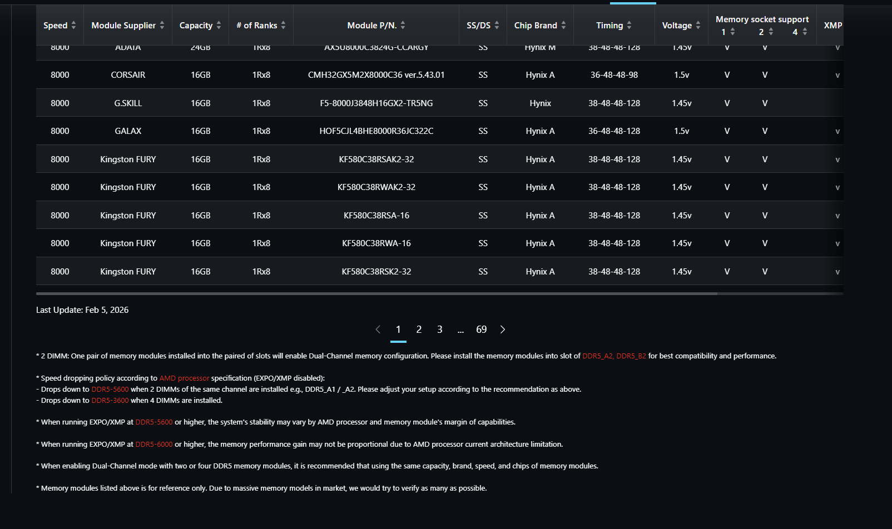Sort by Module Supplier column
Screen dimensions: 892x529
click(162, 26)
